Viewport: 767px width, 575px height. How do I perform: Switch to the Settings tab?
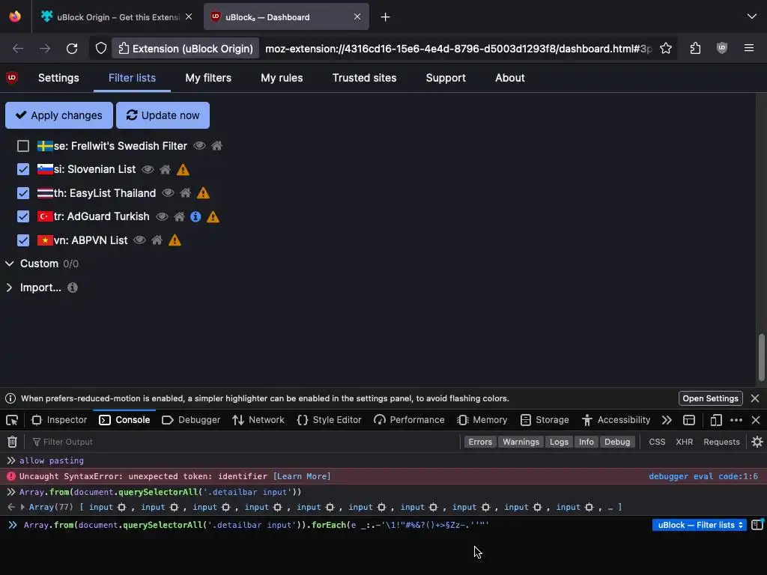[x=58, y=78]
